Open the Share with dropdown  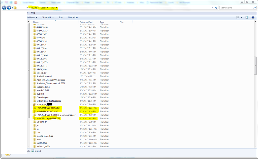click(x=47, y=17)
